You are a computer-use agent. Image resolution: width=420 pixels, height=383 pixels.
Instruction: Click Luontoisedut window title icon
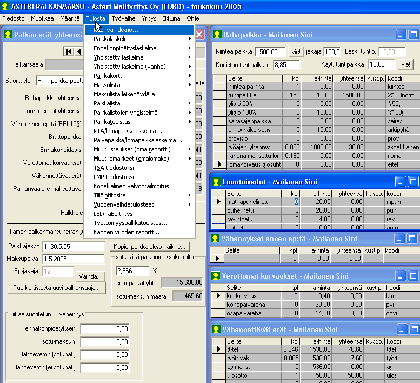216,182
